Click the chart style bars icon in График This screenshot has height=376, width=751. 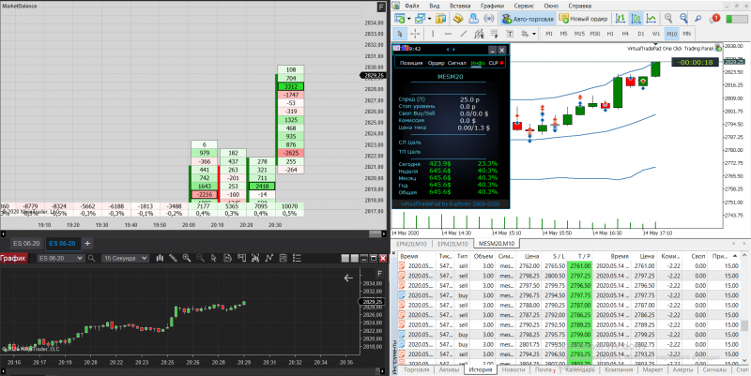(160, 258)
